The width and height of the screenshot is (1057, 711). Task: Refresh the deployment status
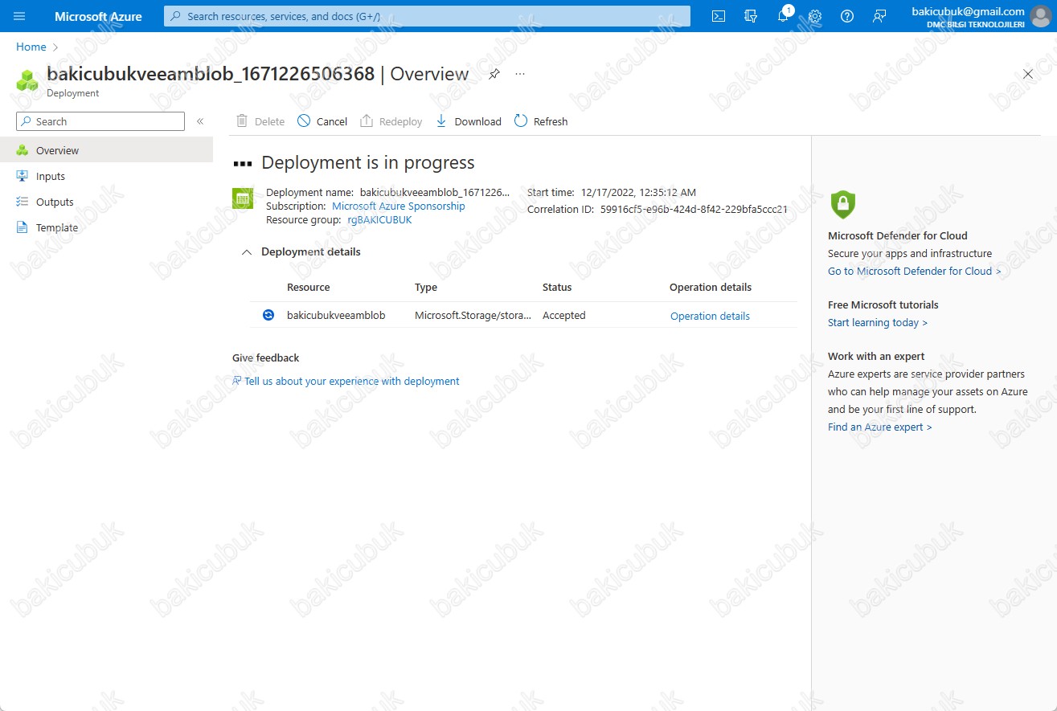click(x=541, y=121)
